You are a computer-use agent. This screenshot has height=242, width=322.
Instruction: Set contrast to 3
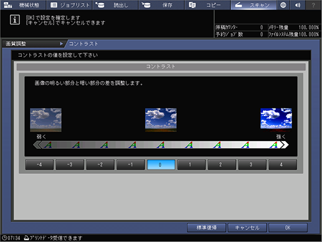click(252, 165)
